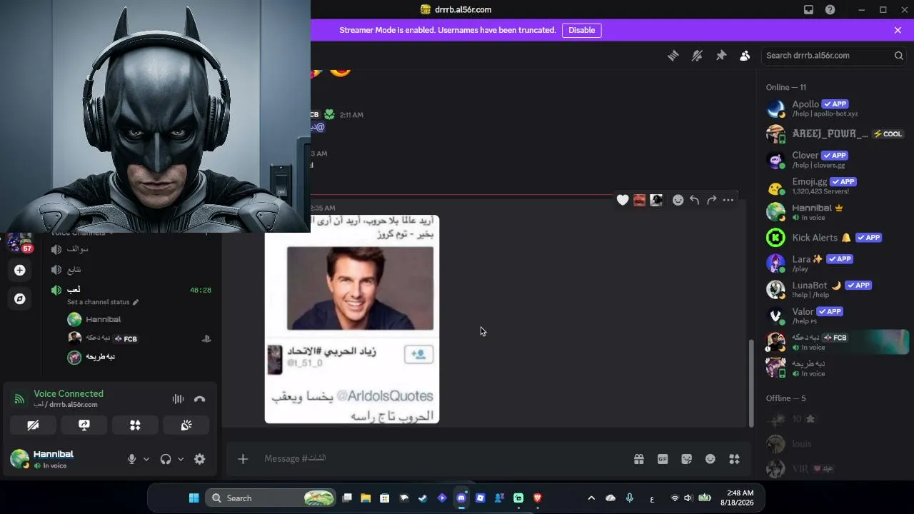The image size is (914, 514).
Task: Open the soundboard in voice panel
Action: click(x=186, y=425)
